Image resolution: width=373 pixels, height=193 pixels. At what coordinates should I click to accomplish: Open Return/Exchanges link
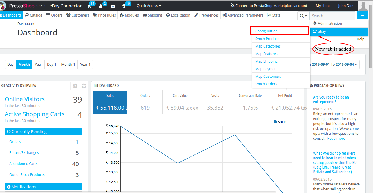[24, 153]
